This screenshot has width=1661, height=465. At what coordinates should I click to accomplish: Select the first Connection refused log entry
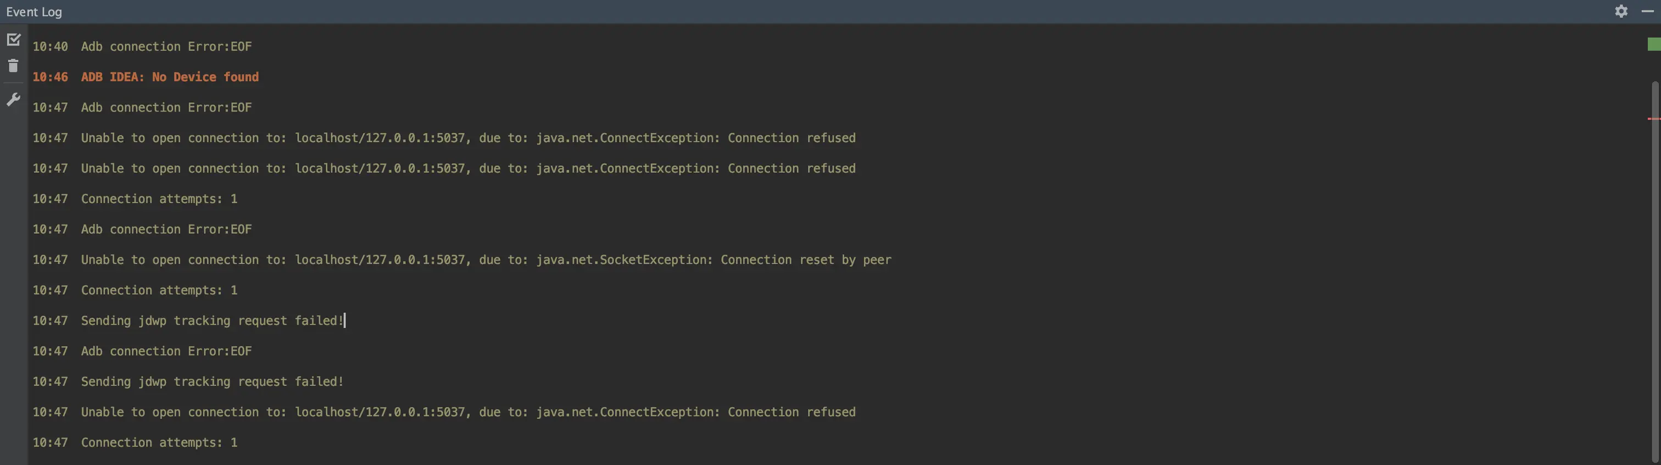click(467, 138)
